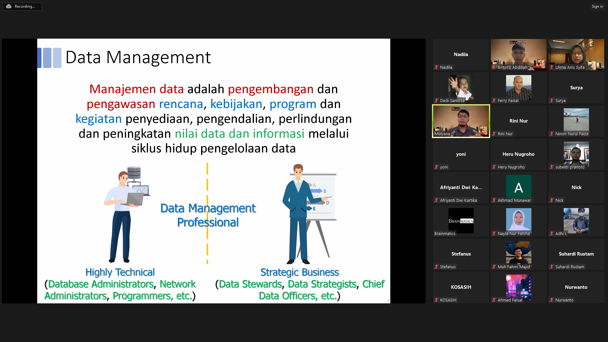Image resolution: width=608 pixels, height=342 pixels.
Task: Click the Sign in button
Action: 597,6
